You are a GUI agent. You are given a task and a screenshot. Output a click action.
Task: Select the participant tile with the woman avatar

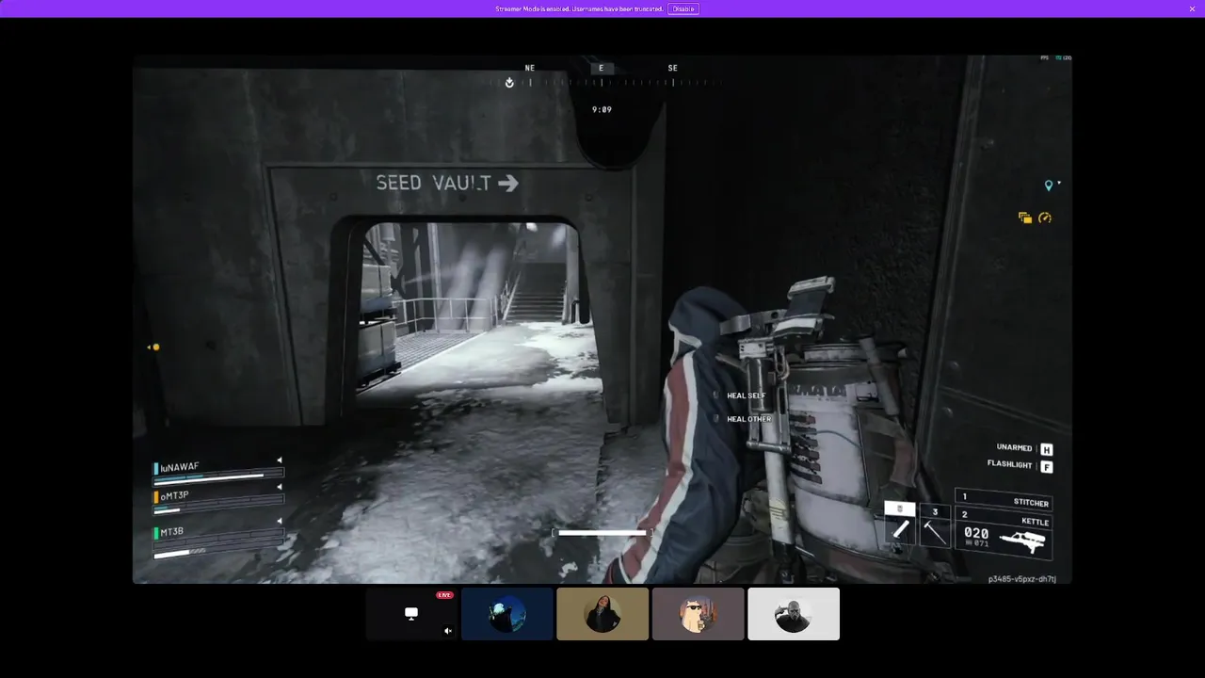click(602, 614)
